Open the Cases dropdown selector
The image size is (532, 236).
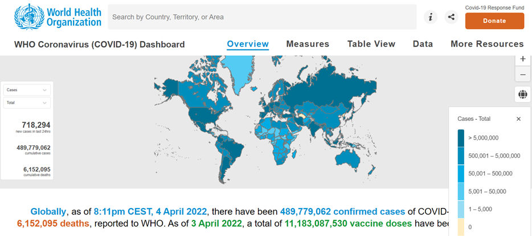27,90
